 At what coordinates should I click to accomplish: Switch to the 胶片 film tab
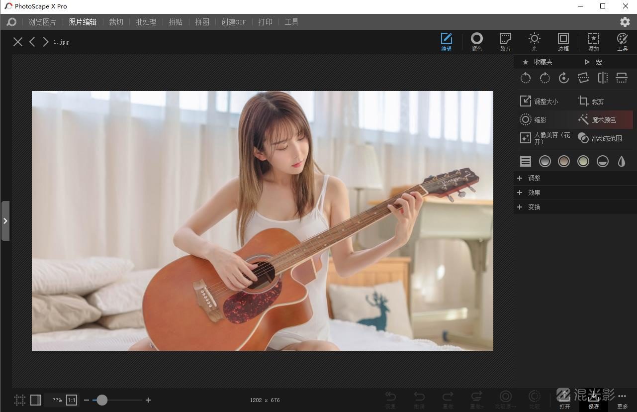[x=506, y=42]
